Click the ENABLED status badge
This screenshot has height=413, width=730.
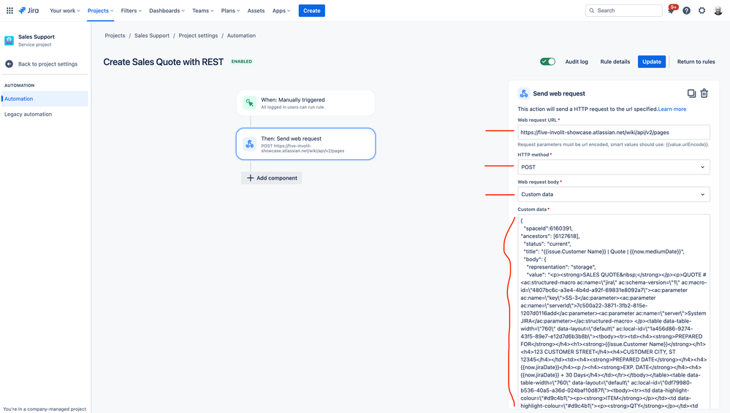(242, 61)
